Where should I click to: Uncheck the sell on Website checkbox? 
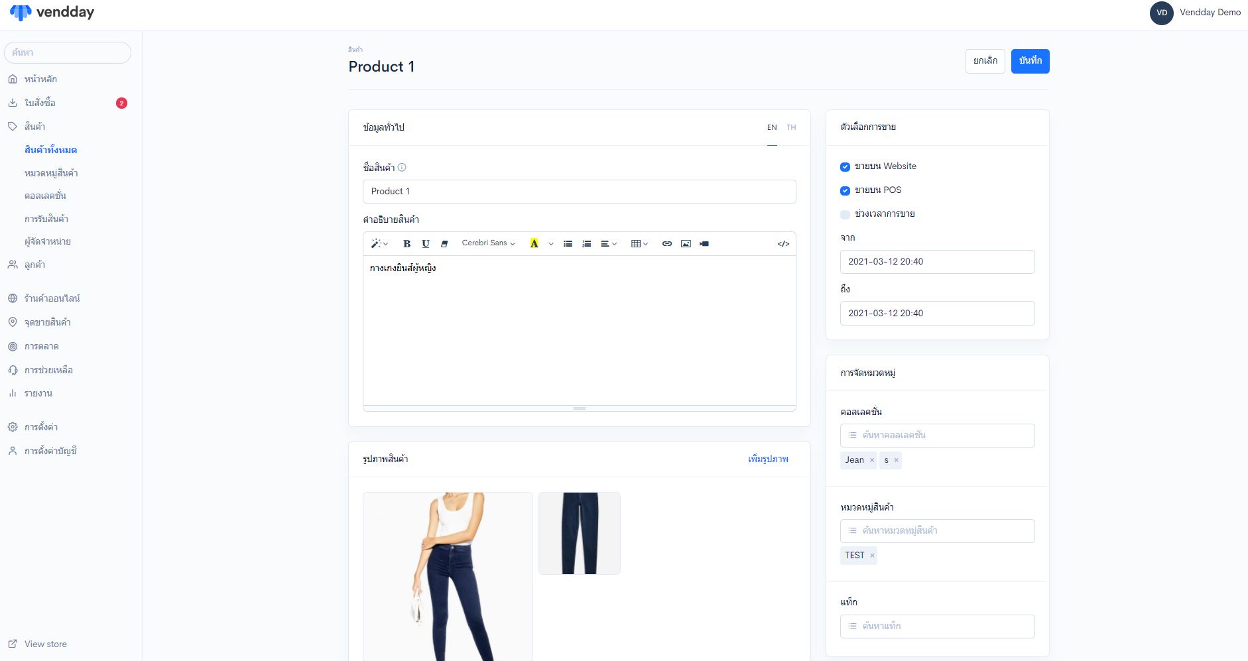[845, 167]
